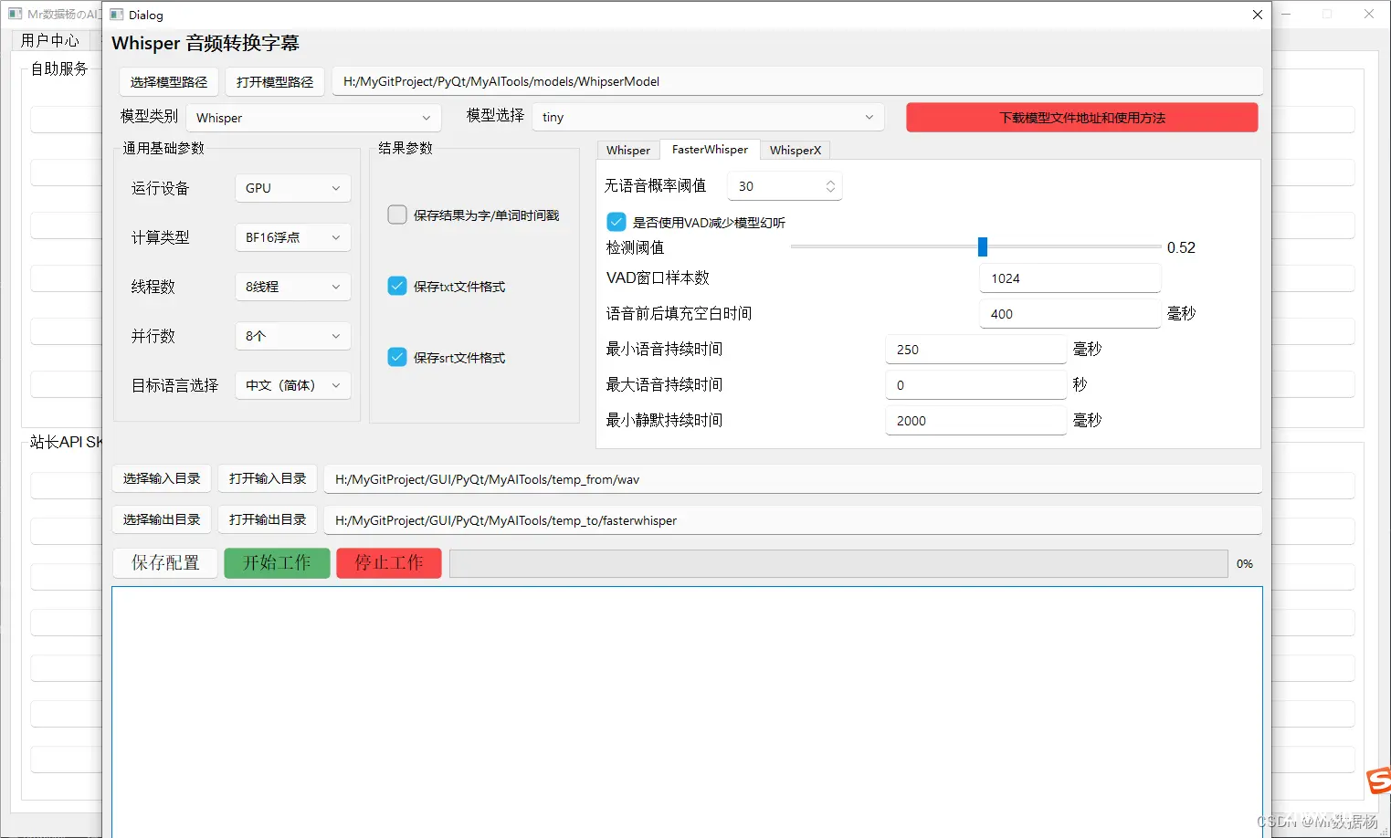
Task: Open the 并行数 8个 dropdown
Action: pos(292,336)
